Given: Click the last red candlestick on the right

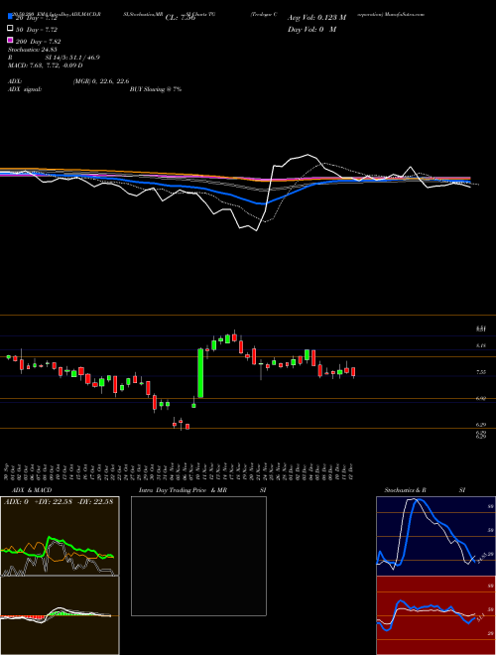Looking at the screenshot, I should tap(353, 372).
